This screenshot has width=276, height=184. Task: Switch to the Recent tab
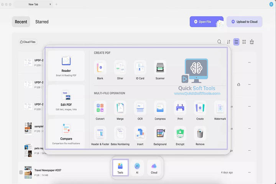21,21
